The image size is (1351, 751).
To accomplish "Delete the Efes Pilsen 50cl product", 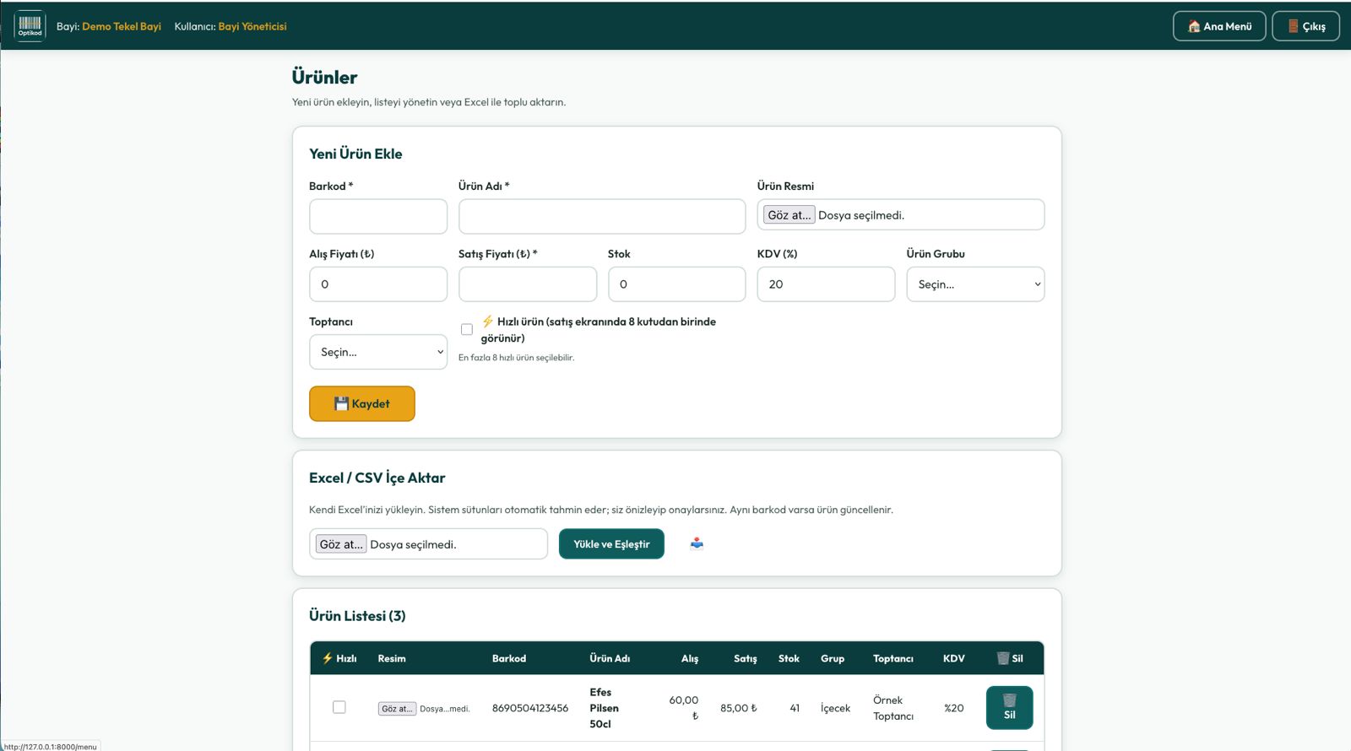I will tap(1009, 708).
